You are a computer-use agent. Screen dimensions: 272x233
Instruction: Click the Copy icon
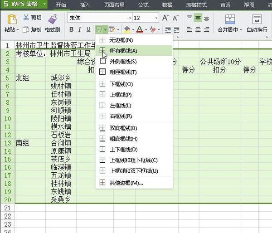pos(26,29)
